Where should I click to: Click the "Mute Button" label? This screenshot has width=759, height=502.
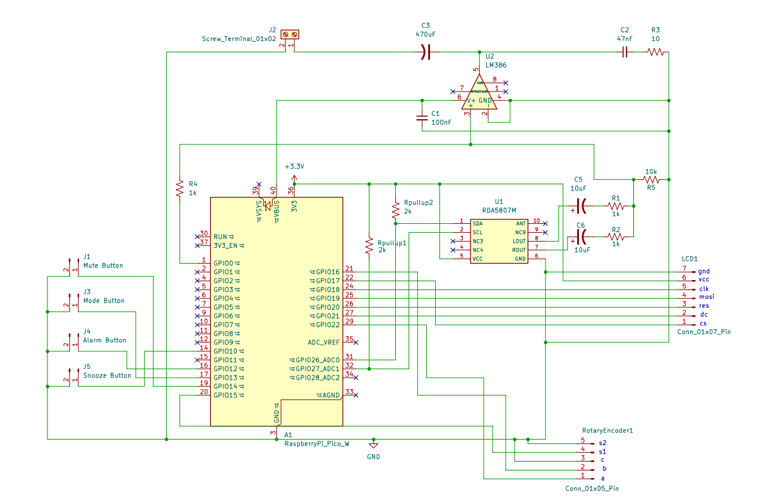(x=104, y=266)
